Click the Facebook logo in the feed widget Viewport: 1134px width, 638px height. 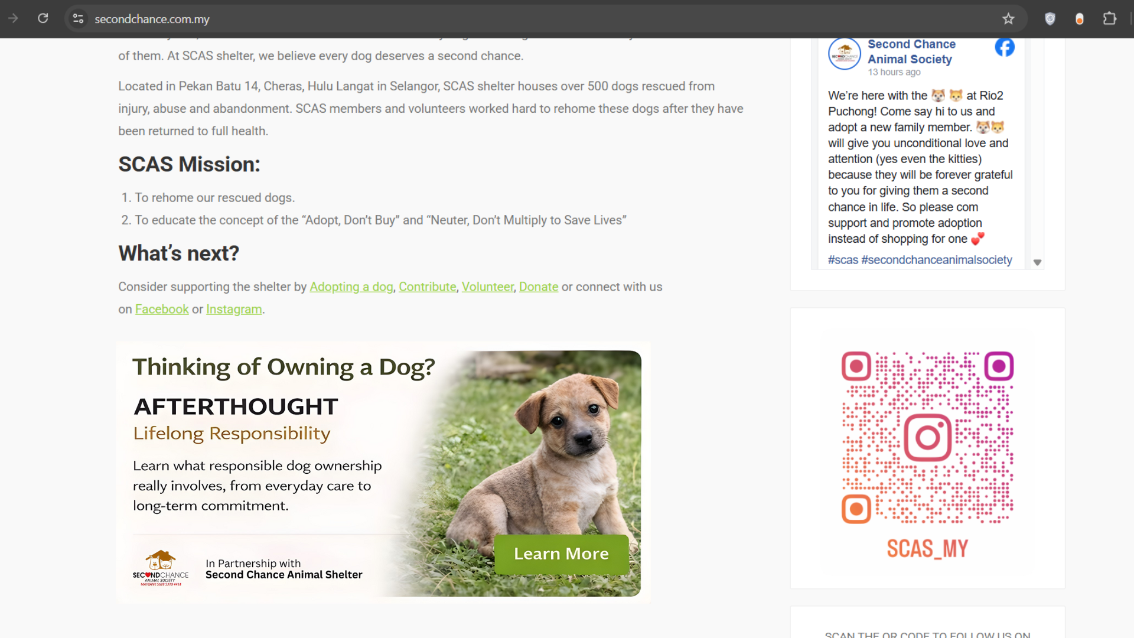(1005, 47)
